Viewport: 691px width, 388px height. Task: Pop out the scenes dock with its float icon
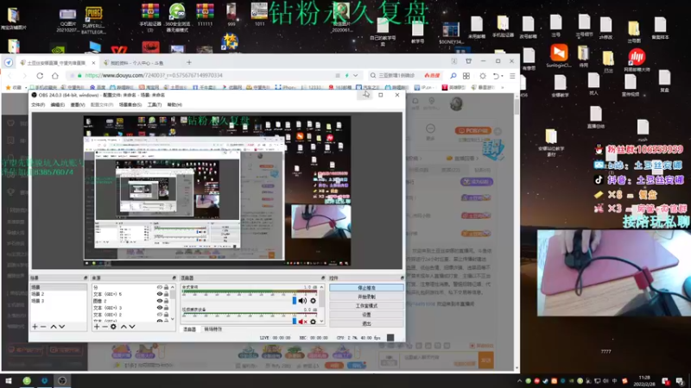85,278
